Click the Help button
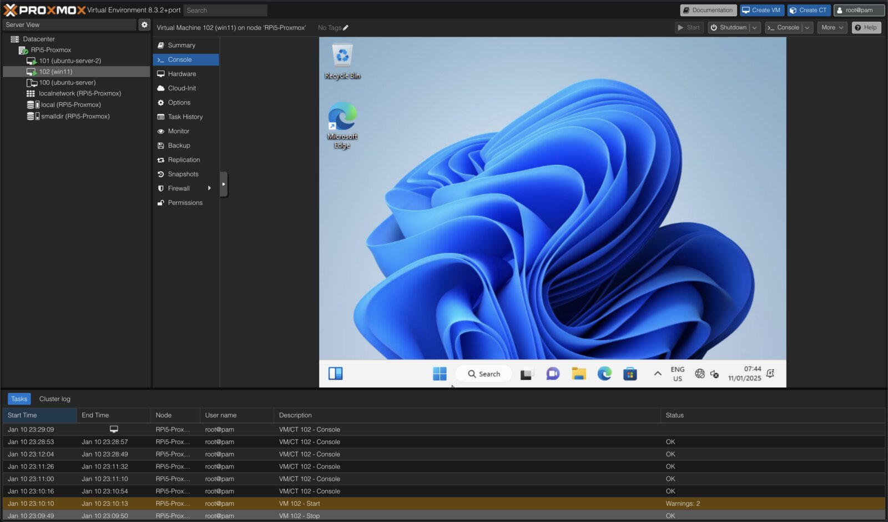This screenshot has height=522, width=888. click(x=866, y=28)
